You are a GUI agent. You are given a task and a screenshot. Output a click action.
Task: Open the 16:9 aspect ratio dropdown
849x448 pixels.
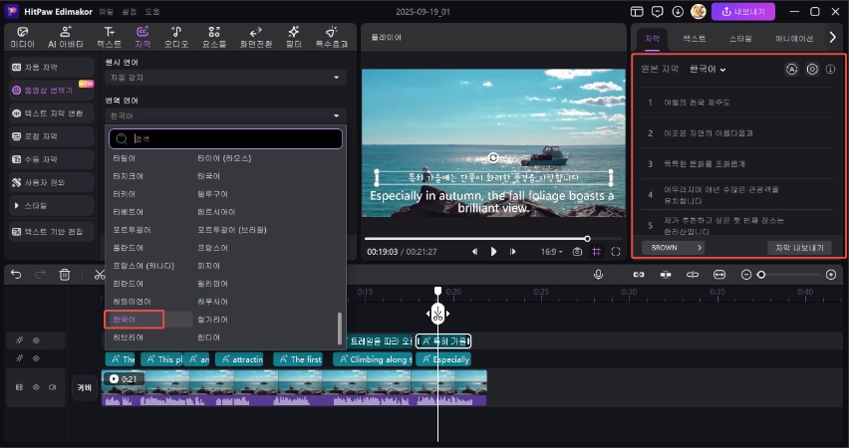click(x=550, y=252)
